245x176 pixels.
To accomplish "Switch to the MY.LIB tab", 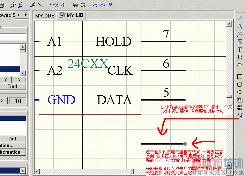I will click(x=71, y=15).
